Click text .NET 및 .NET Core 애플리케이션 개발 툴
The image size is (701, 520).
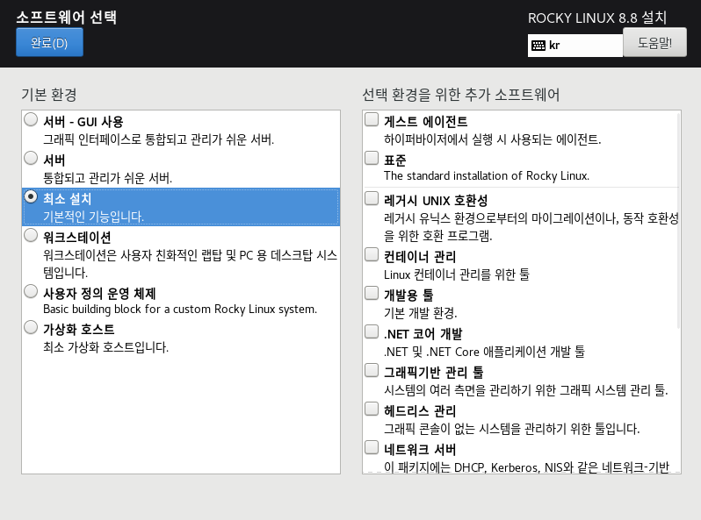[484, 352]
